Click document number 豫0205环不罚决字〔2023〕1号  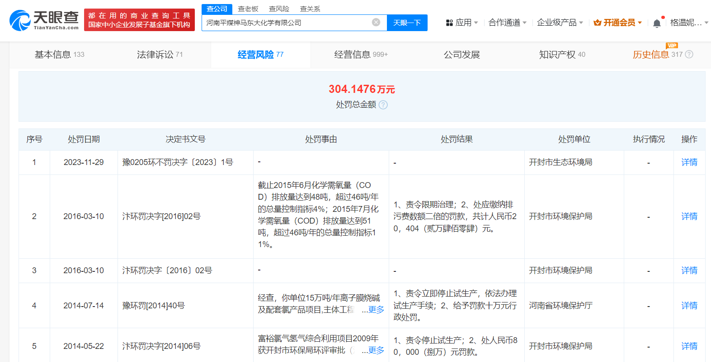pyautogui.click(x=178, y=162)
